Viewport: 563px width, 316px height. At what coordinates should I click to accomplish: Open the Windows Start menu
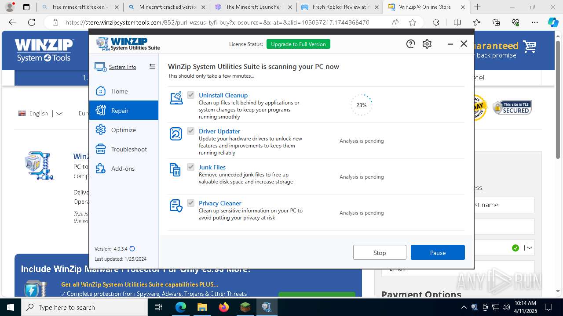11,307
